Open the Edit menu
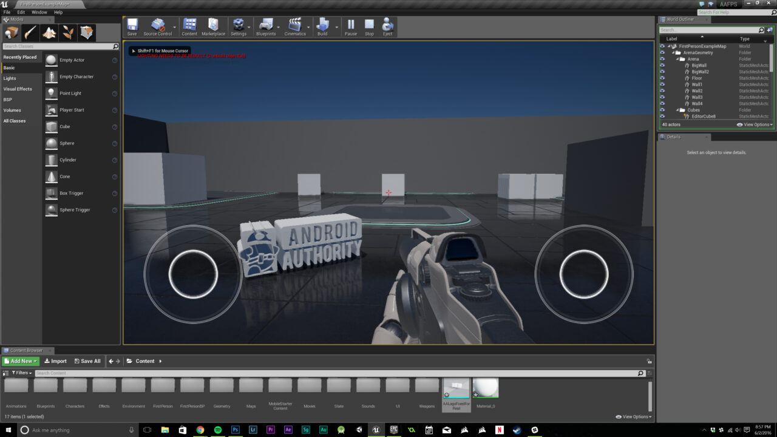This screenshot has width=777, height=437. [21, 12]
